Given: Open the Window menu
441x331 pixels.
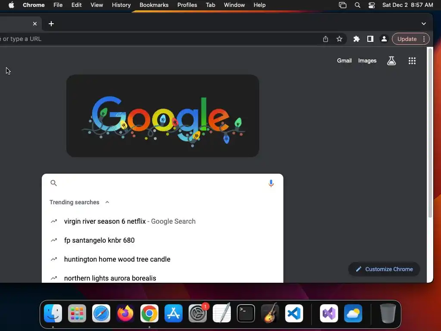Looking at the screenshot, I should [234, 5].
